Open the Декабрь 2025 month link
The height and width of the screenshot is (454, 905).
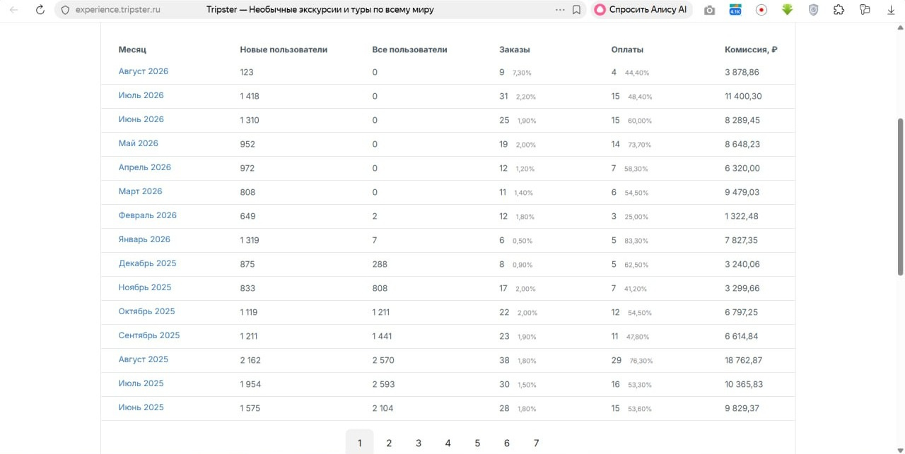[x=148, y=263]
